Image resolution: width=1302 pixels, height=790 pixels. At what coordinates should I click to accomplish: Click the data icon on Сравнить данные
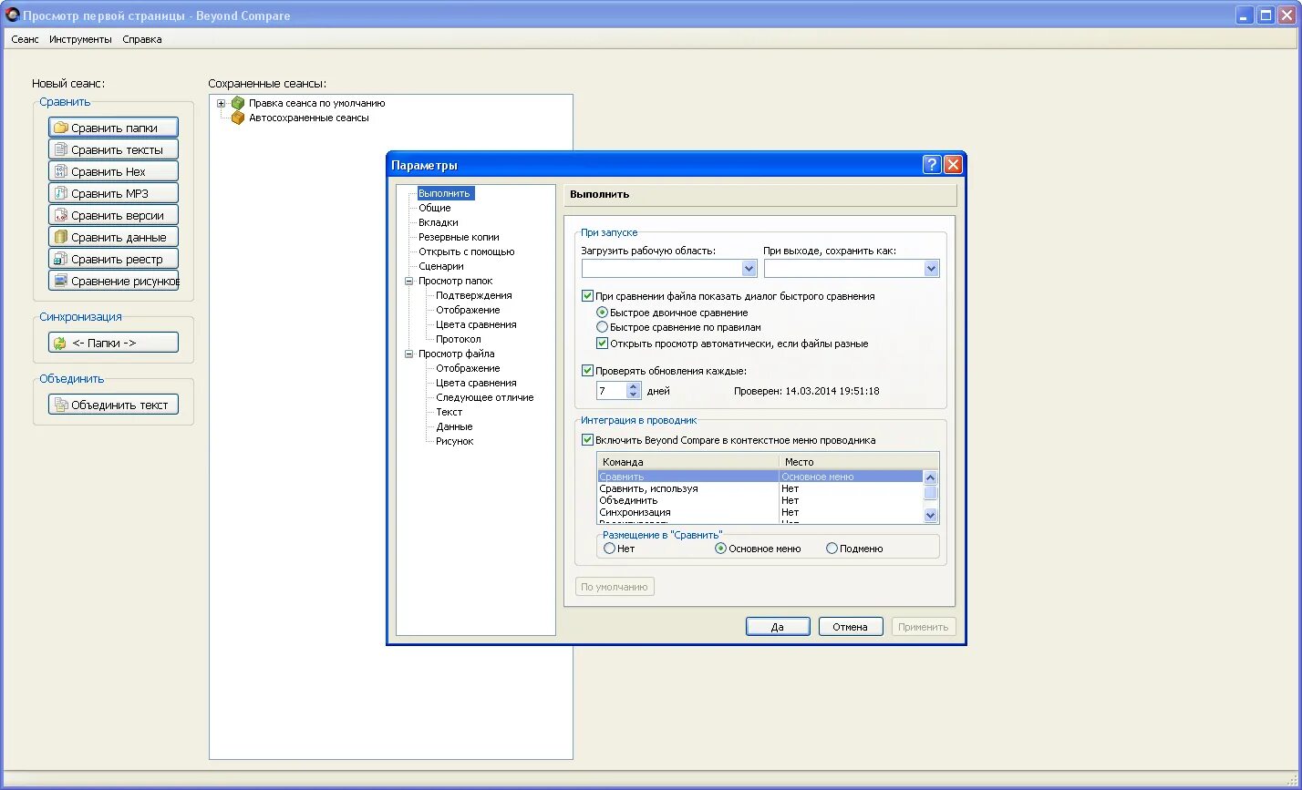(61, 237)
